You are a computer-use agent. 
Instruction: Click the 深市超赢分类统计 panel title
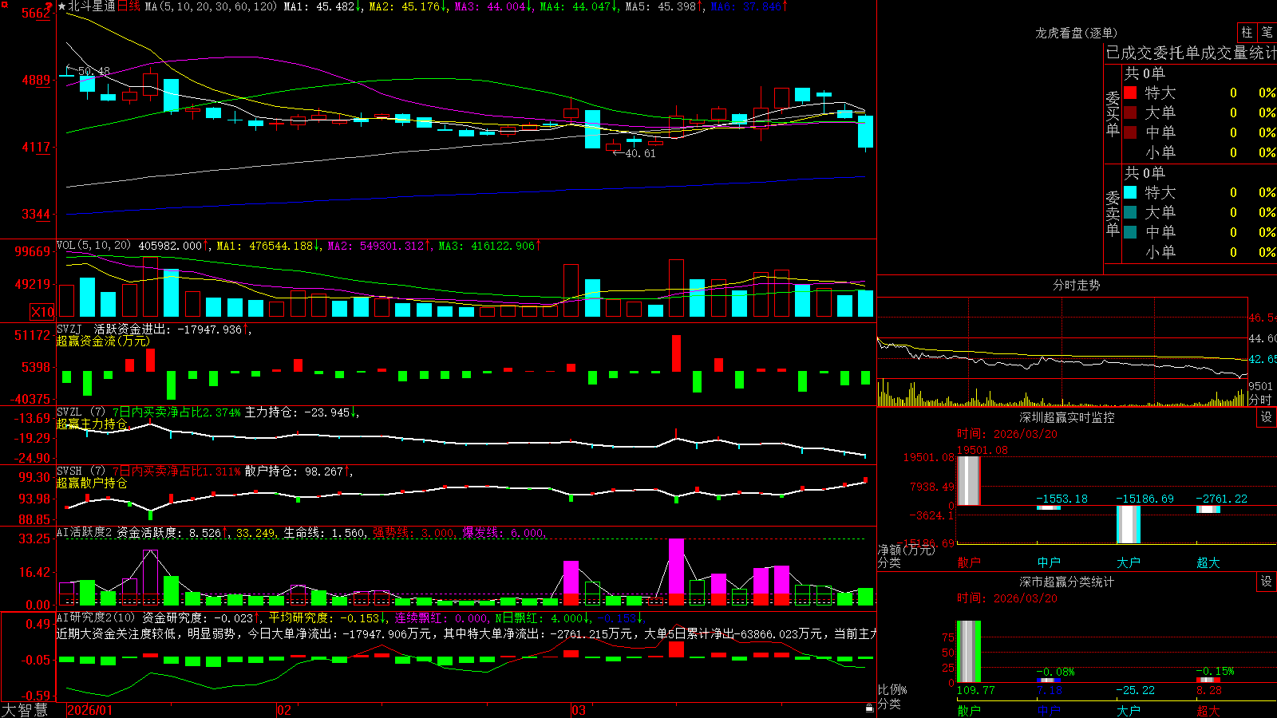point(1066,582)
